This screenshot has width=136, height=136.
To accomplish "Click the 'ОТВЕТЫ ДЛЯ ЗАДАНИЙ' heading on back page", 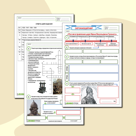I will click(x=44, y=24).
